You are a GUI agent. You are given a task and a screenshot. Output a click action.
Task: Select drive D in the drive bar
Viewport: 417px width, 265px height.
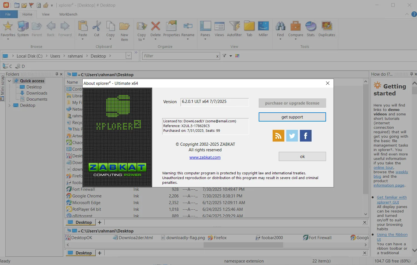pyautogui.click(x=20, y=66)
